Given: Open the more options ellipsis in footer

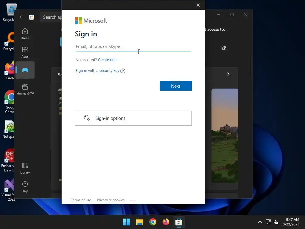Looking at the screenshot, I should point(133,200).
